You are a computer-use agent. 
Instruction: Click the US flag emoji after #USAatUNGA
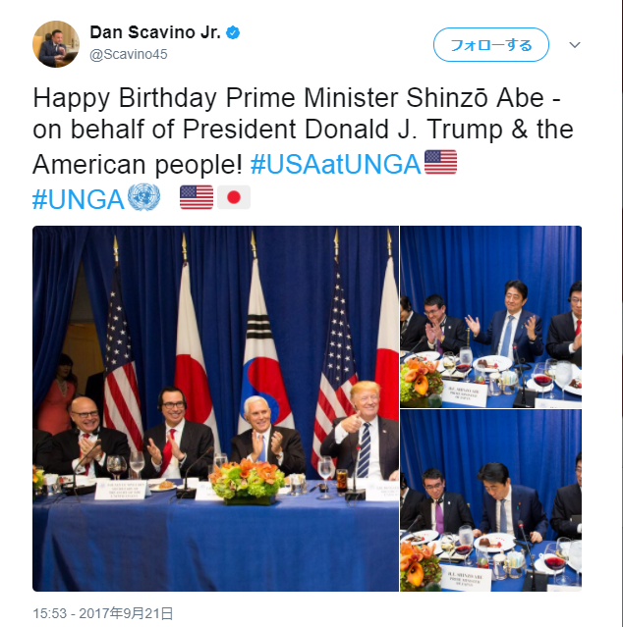(x=440, y=162)
